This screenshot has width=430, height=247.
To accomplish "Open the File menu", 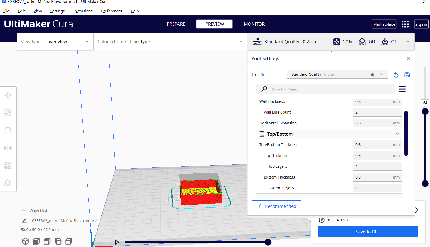I will pos(6,11).
